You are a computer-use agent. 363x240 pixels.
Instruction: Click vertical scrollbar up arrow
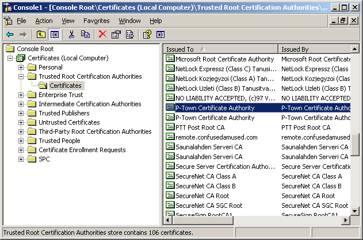355,49
